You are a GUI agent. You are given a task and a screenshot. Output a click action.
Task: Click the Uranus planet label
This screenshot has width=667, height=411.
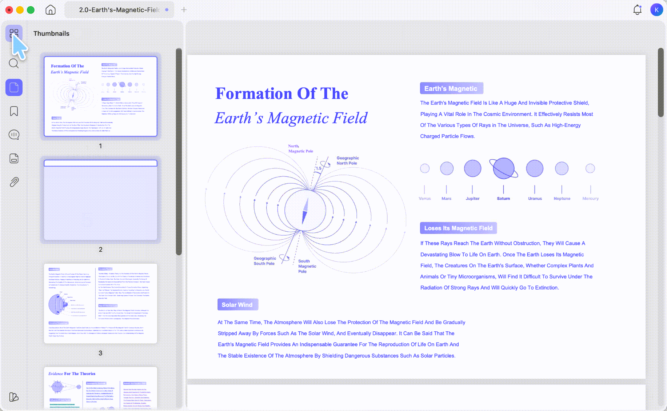point(535,199)
